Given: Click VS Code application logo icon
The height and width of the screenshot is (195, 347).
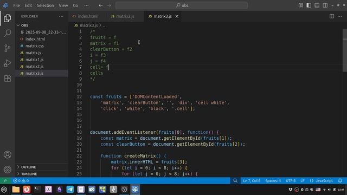Looking at the screenshot, I should [5, 5].
